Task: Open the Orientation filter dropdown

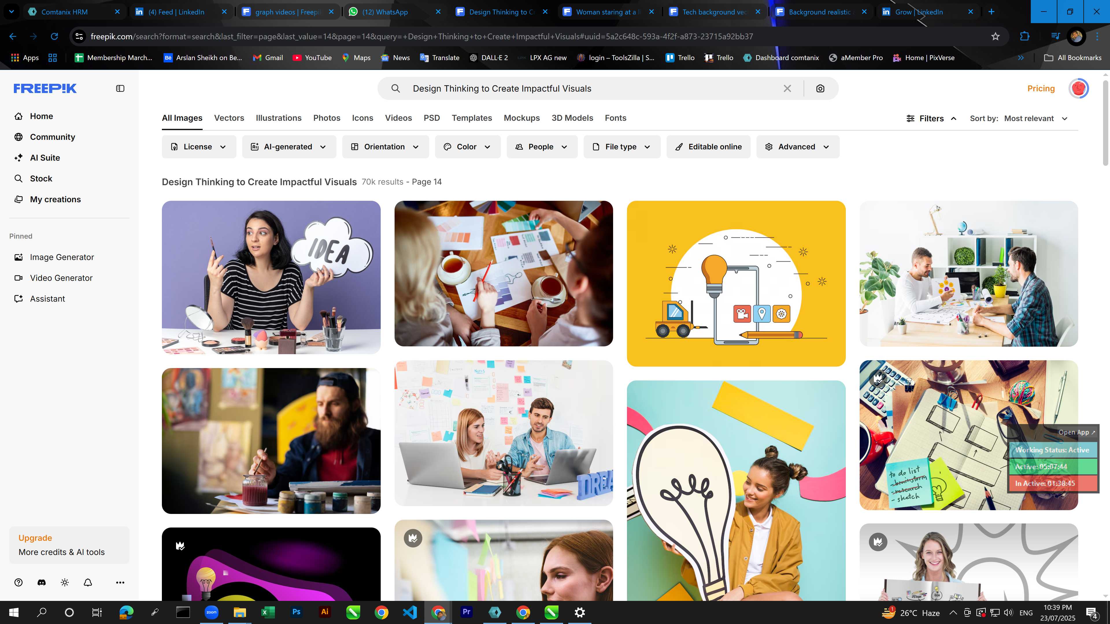Action: pyautogui.click(x=385, y=147)
